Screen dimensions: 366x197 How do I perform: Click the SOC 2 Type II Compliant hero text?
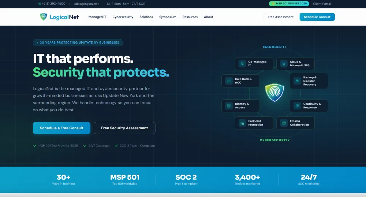coord(137,146)
